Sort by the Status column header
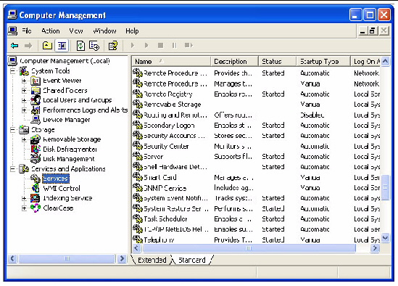The height and width of the screenshot is (286, 398). point(278,62)
